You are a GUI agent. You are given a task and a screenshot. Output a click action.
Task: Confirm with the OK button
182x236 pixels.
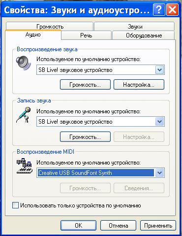(79, 226)
